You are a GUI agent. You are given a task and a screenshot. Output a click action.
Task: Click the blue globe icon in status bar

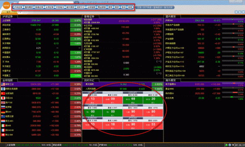point(229,145)
